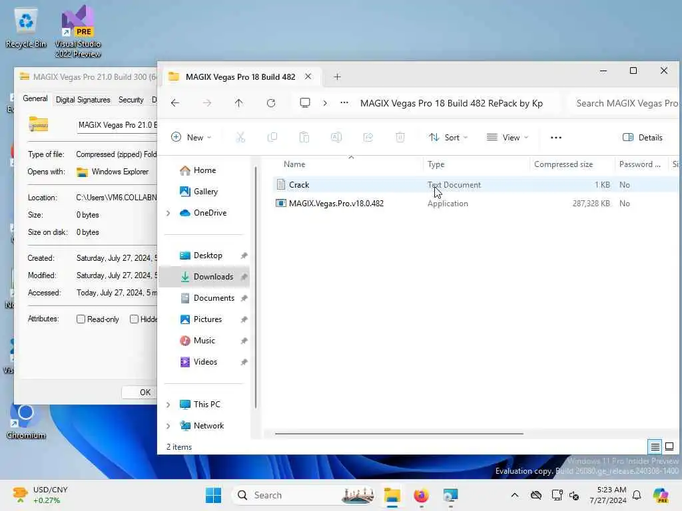Open Videos in the navigation pane
The height and width of the screenshot is (511, 682).
pos(205,362)
